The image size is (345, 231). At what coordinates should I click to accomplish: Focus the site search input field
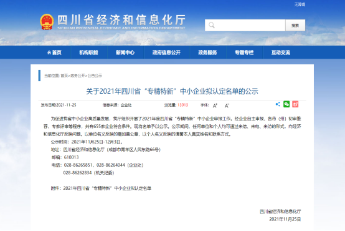(245, 26)
